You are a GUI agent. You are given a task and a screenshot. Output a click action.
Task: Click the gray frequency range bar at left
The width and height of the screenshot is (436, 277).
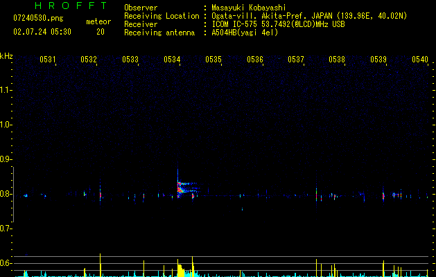13,195
